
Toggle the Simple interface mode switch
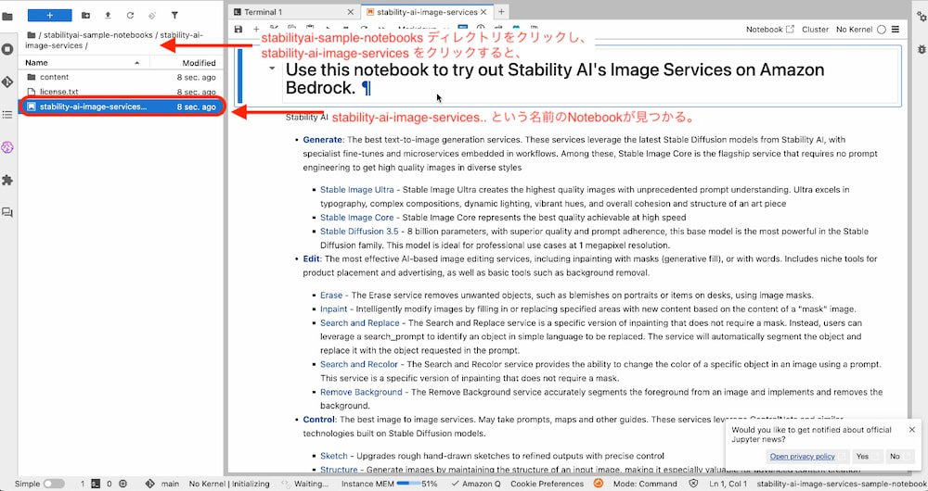pos(54,484)
